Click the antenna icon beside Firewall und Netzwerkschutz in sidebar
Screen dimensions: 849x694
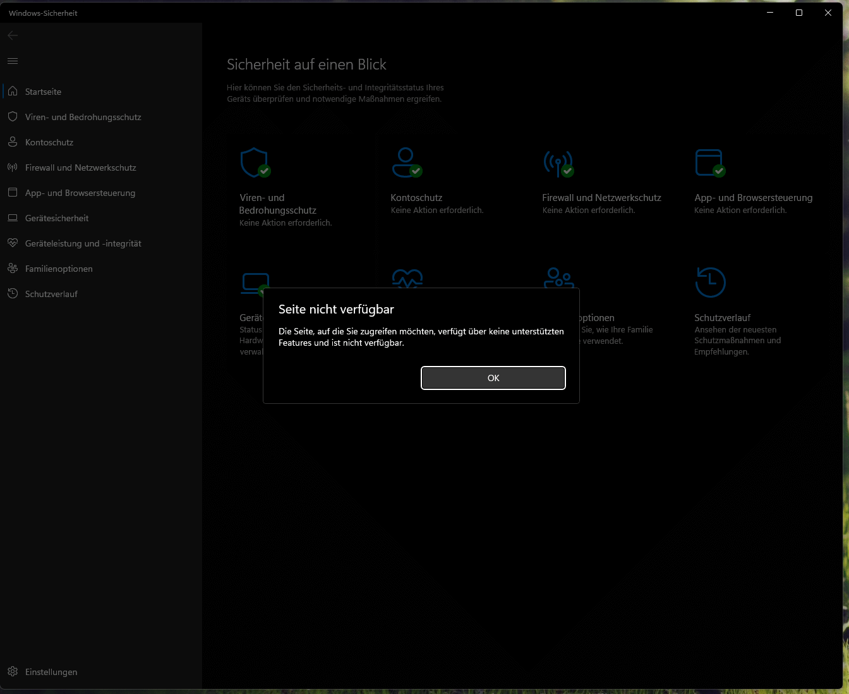[x=13, y=167]
